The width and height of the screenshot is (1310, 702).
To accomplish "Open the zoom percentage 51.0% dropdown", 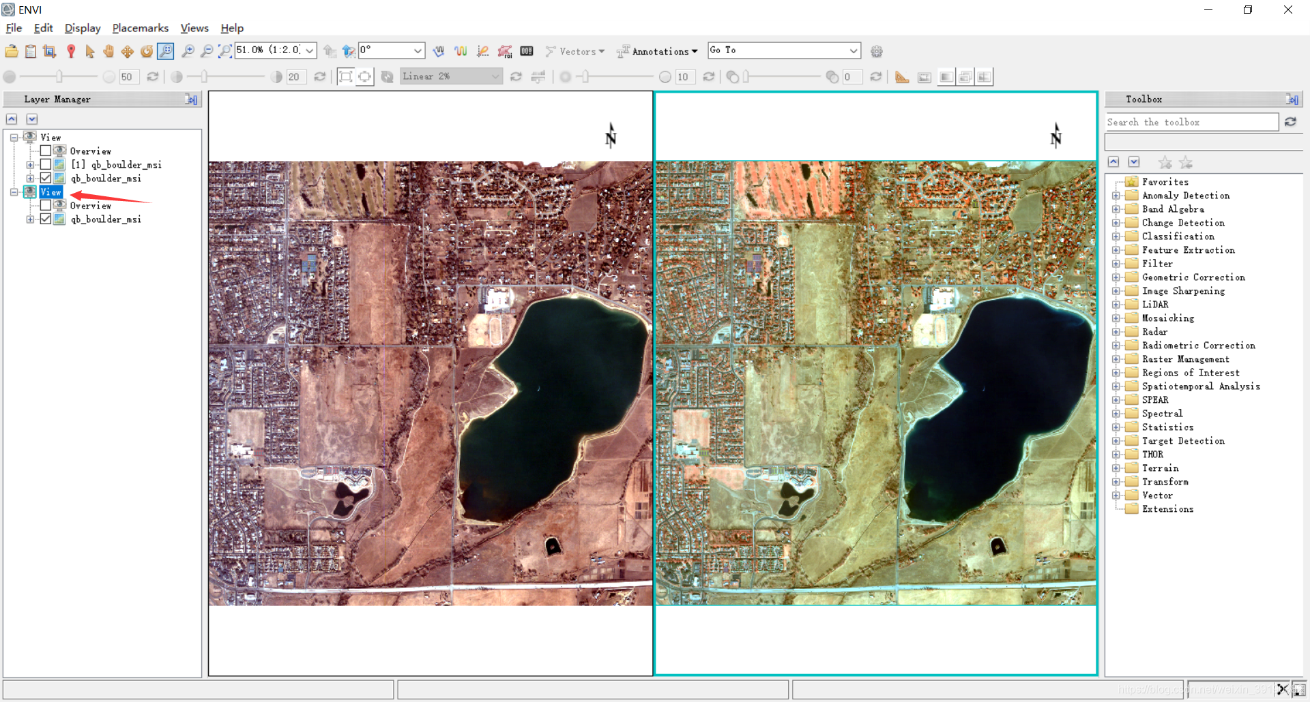I will click(x=310, y=50).
